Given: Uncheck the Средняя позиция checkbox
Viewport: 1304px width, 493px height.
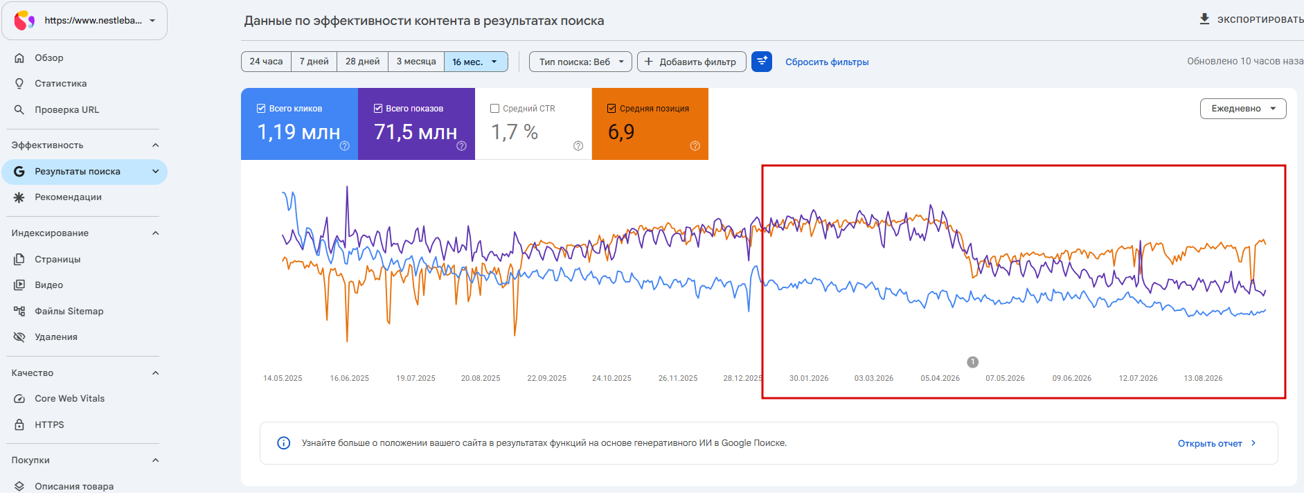Looking at the screenshot, I should 611,108.
